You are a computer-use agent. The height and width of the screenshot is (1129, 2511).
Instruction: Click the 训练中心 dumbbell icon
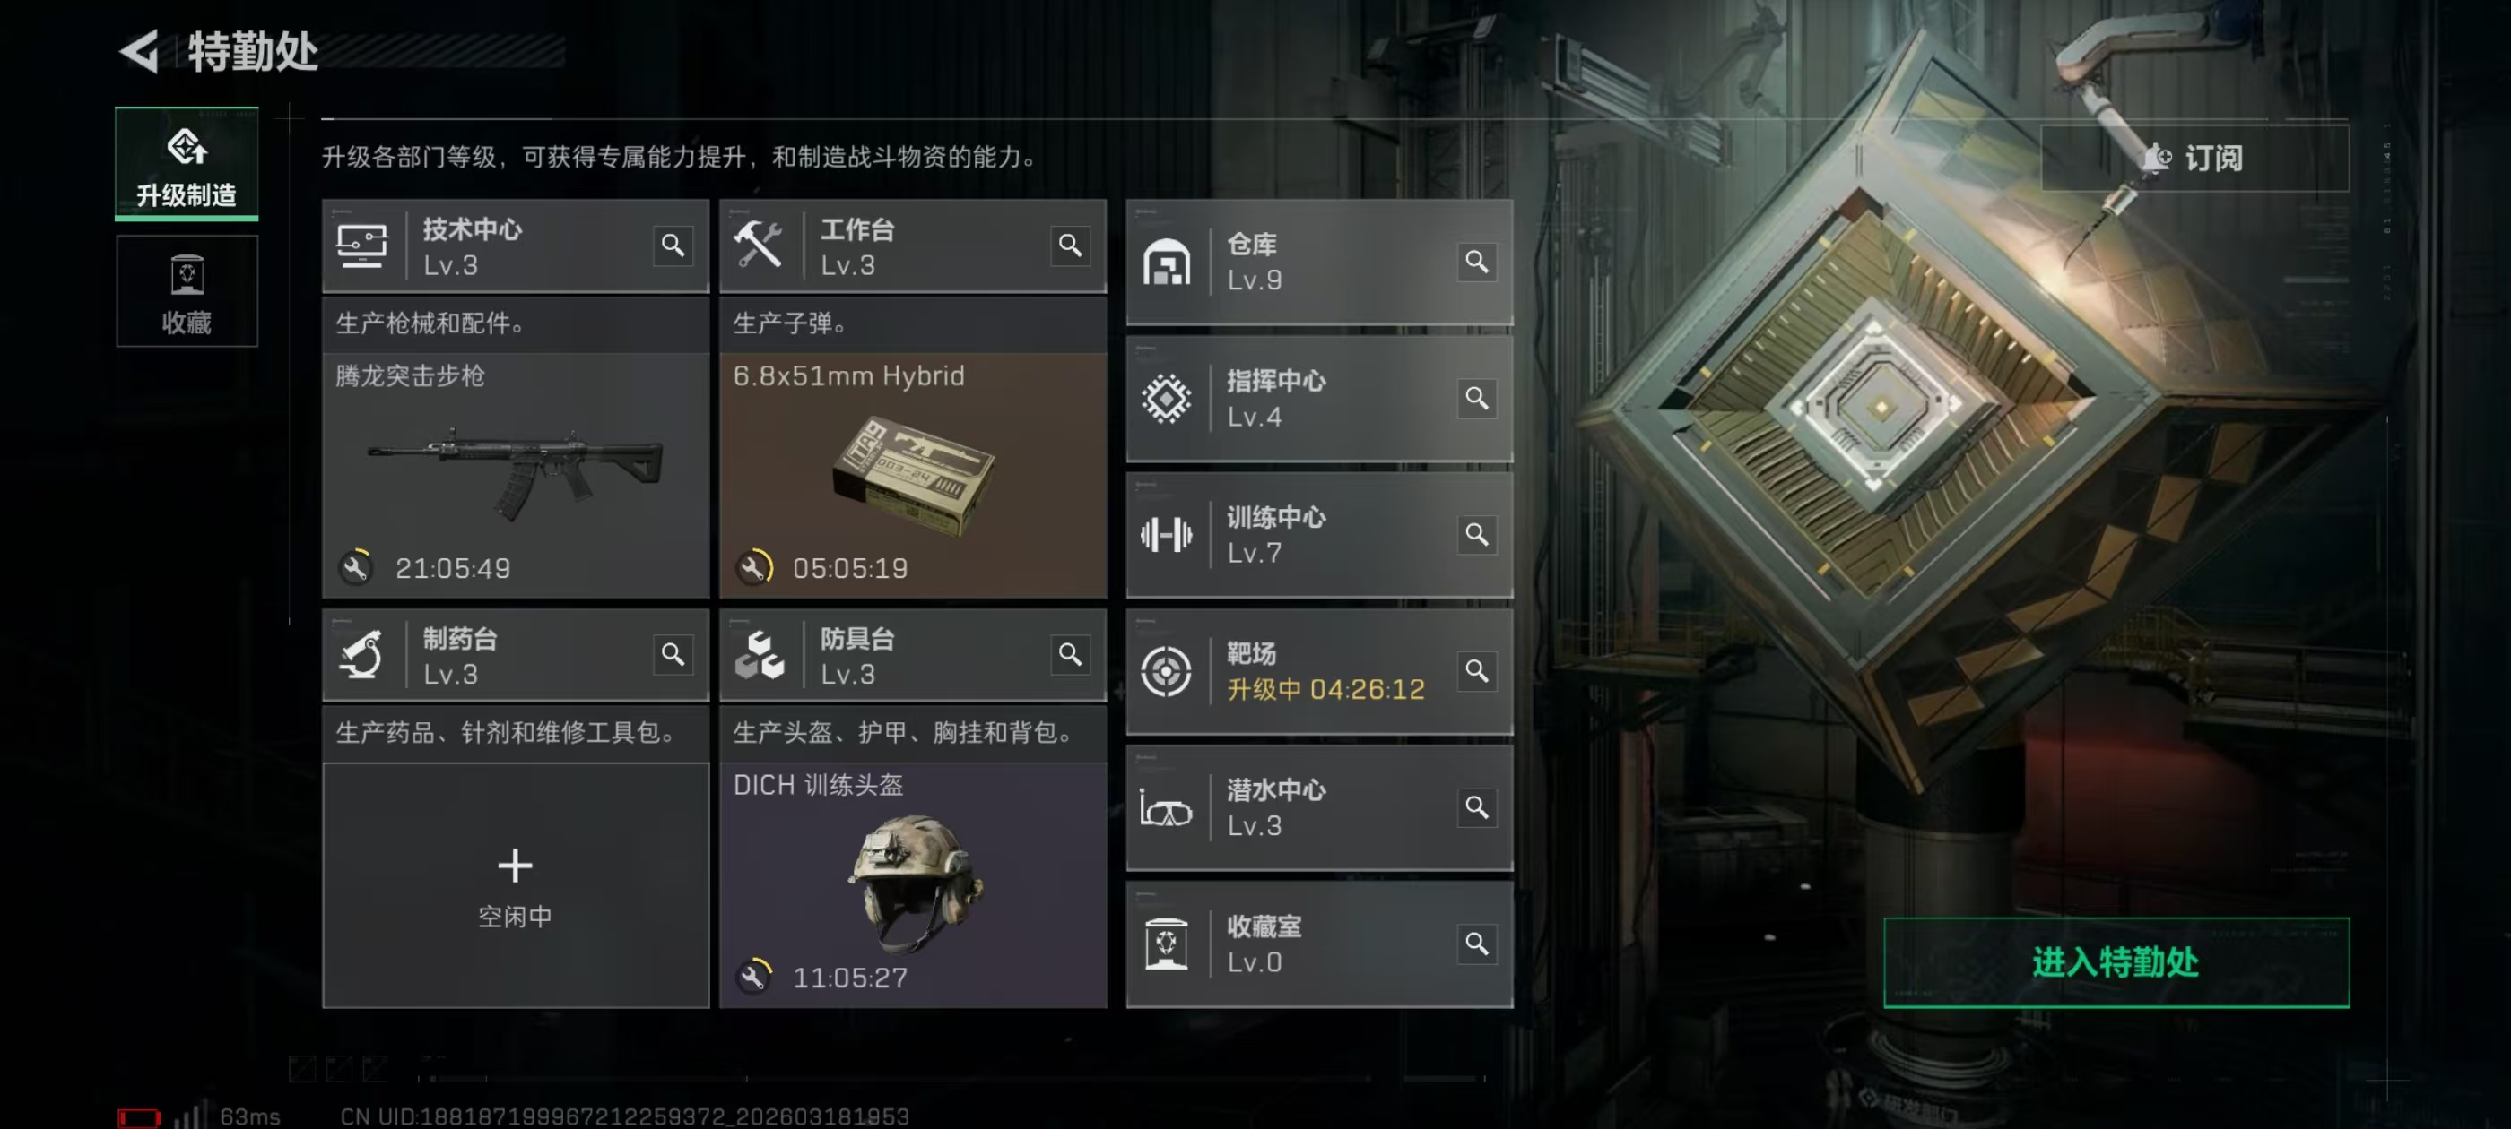tap(1166, 535)
